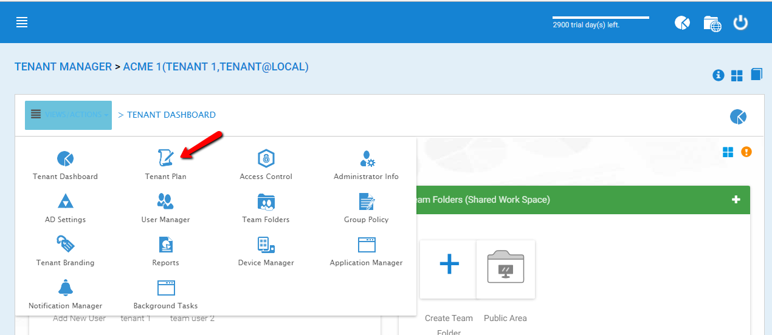772x335 pixels.
Task: Click the ACME 1 tenant breadcrumb
Action: pyautogui.click(x=216, y=67)
